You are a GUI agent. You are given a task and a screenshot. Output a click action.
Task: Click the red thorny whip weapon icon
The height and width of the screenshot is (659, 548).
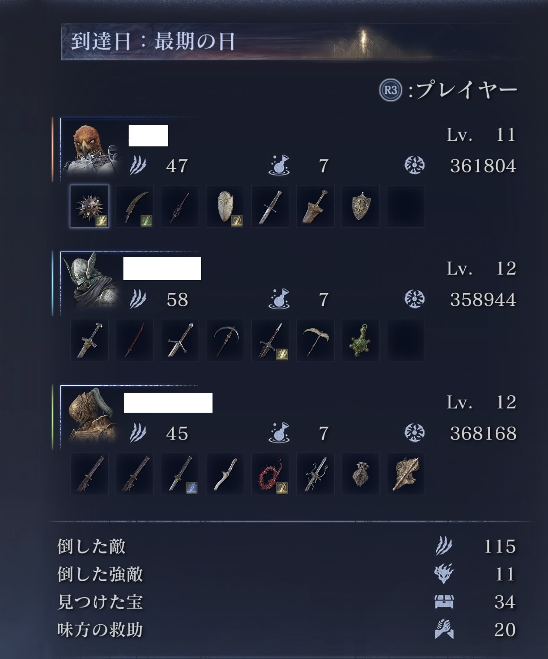point(270,474)
